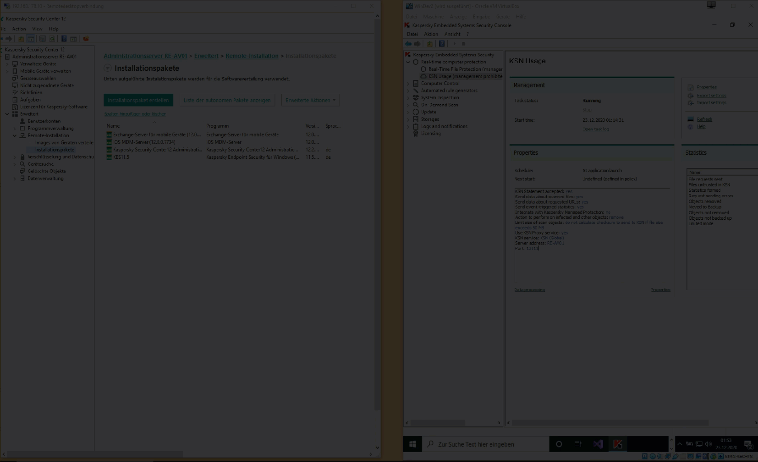The image size is (758, 462).
Task: Open the Action menu in Security Center
Action: point(19,29)
